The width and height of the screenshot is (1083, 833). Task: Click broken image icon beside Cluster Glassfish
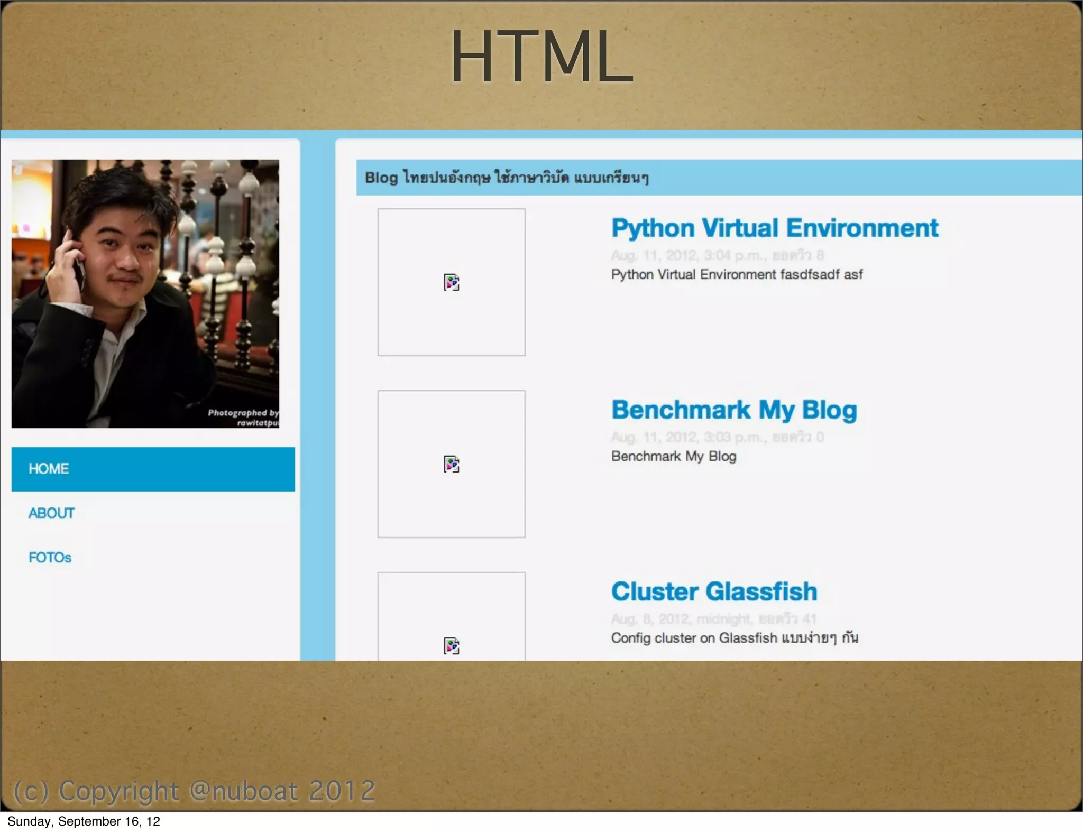(x=452, y=646)
